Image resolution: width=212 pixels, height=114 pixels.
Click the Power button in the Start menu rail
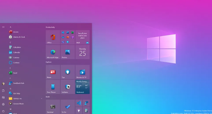3,111
